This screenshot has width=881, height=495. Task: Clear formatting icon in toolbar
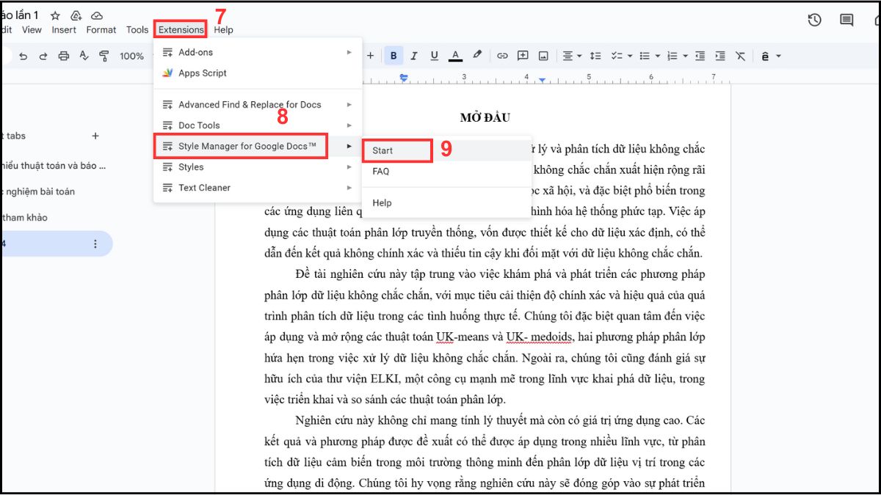point(740,56)
